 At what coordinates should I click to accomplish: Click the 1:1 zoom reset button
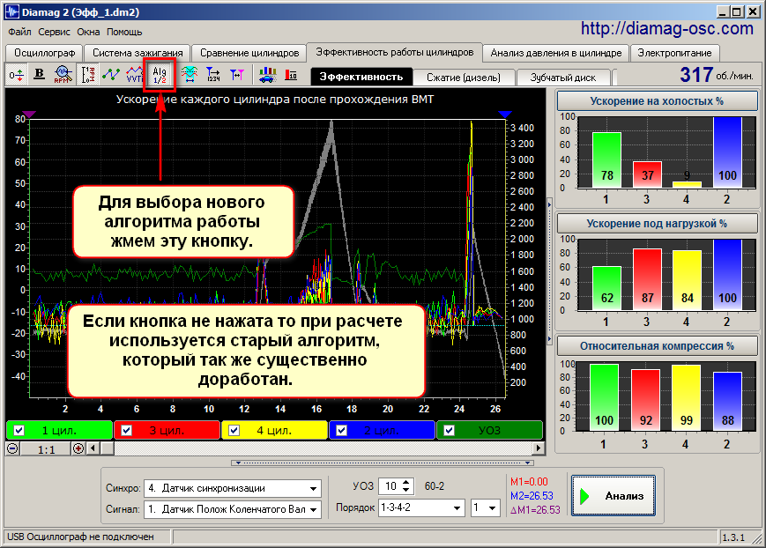[x=46, y=448]
